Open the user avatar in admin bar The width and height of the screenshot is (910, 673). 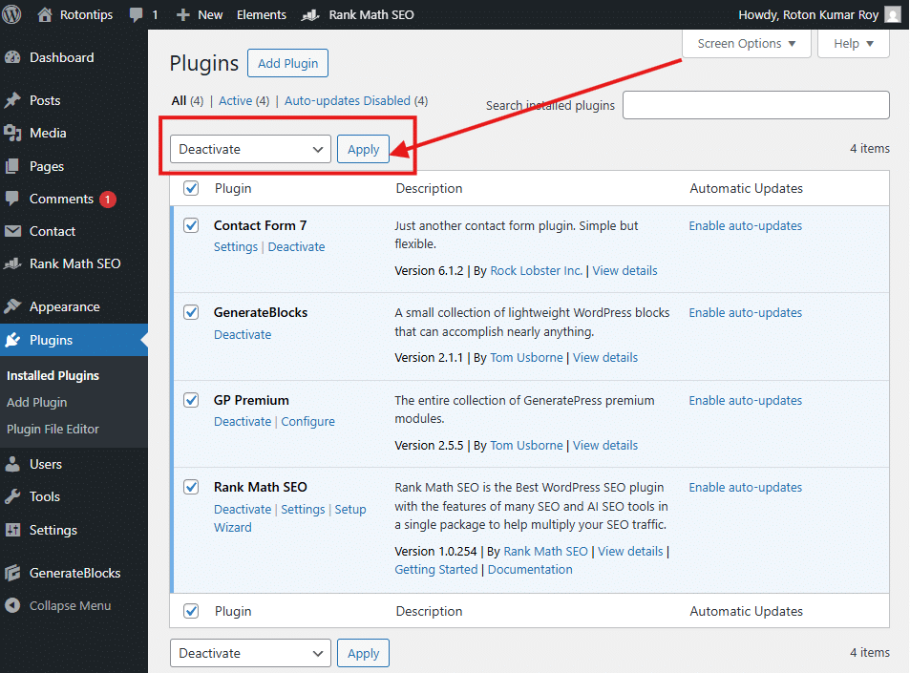tap(893, 14)
